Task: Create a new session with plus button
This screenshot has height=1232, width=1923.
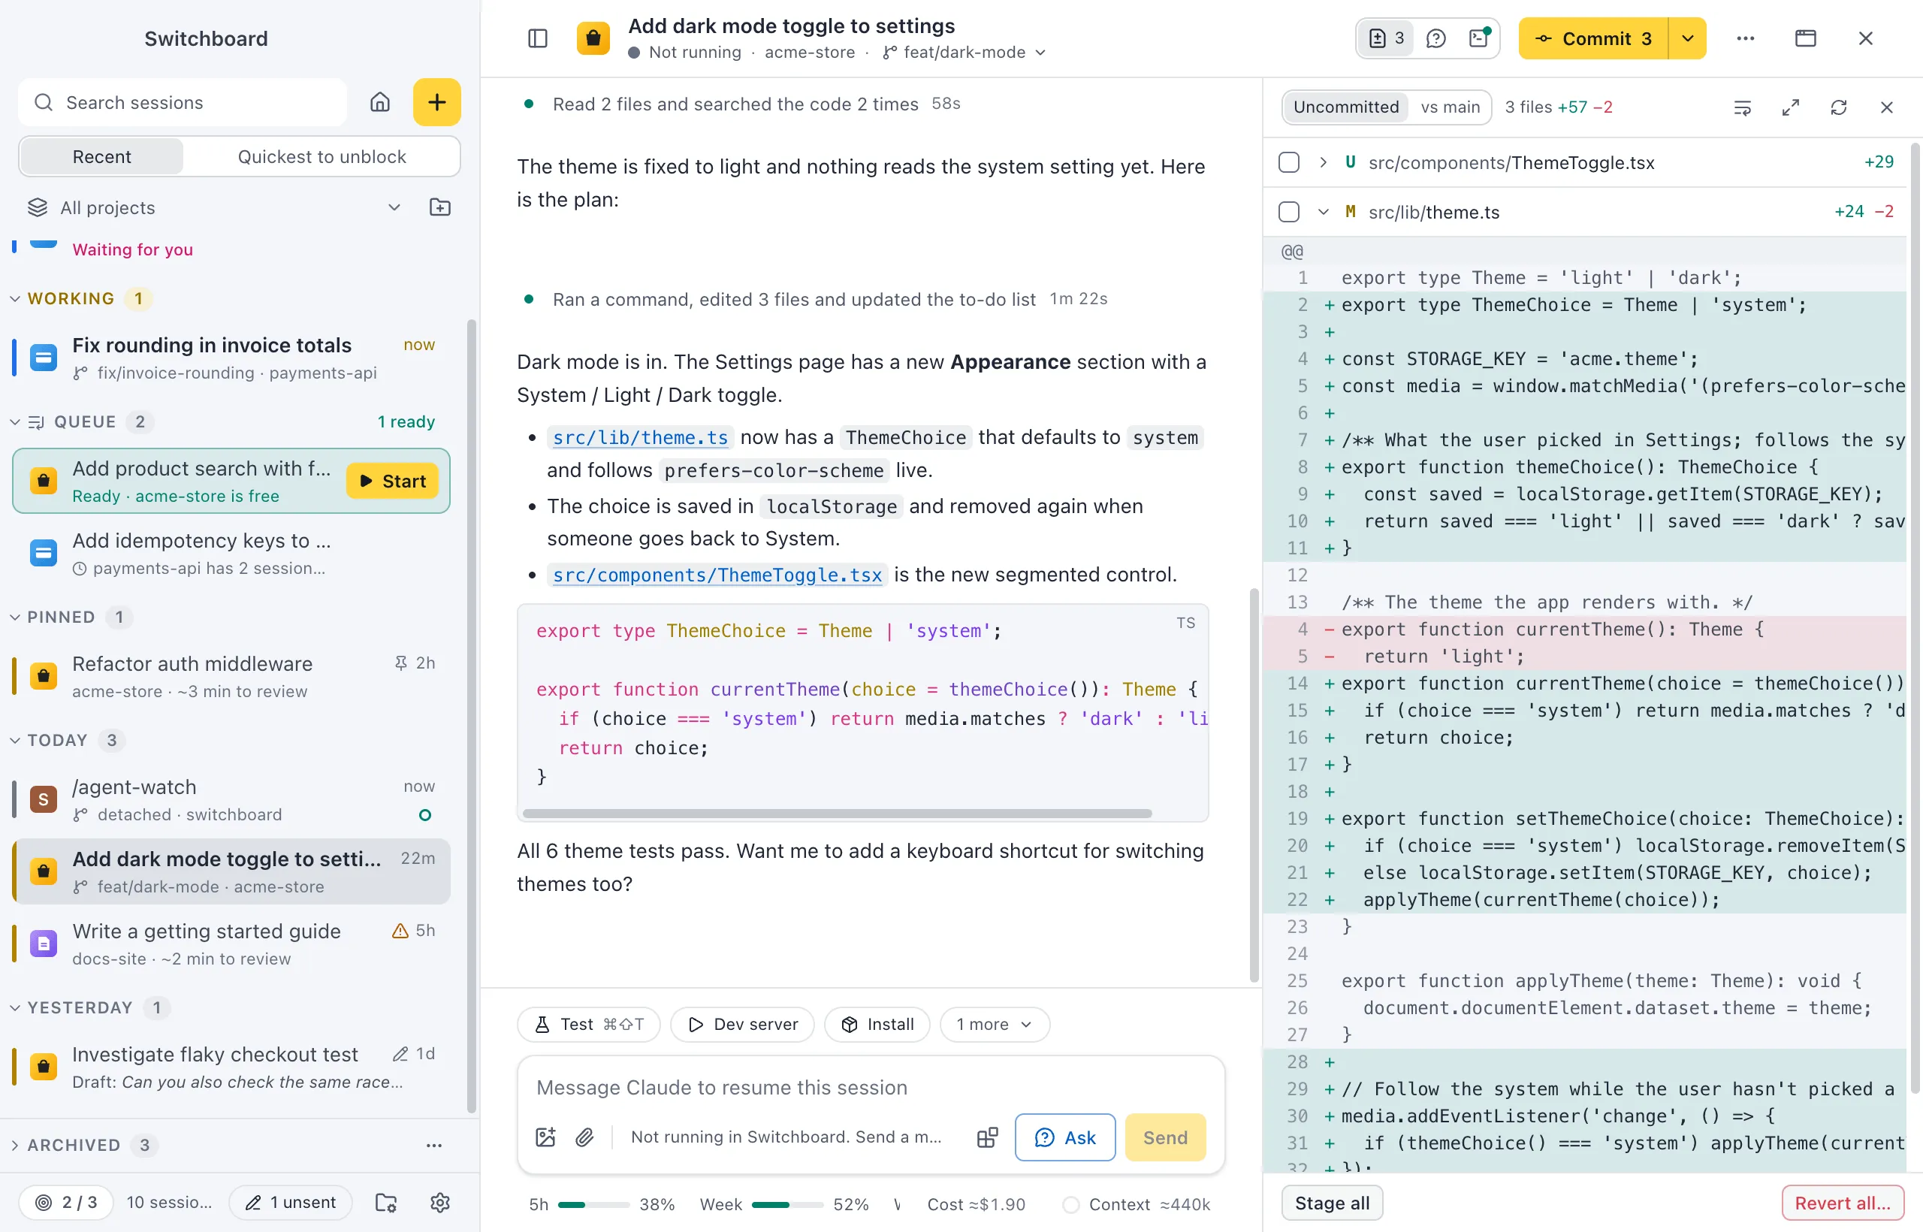Action: (436, 102)
